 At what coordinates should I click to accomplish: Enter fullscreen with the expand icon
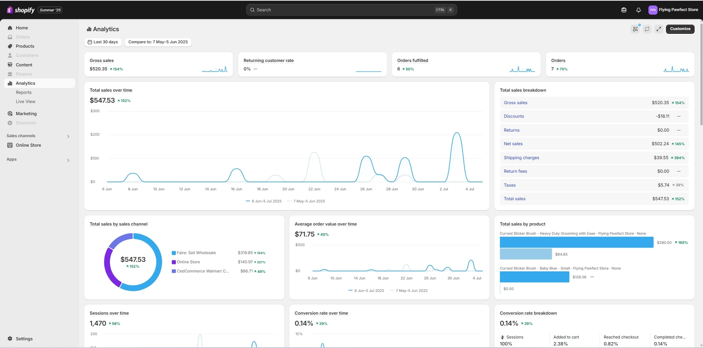(x=659, y=29)
